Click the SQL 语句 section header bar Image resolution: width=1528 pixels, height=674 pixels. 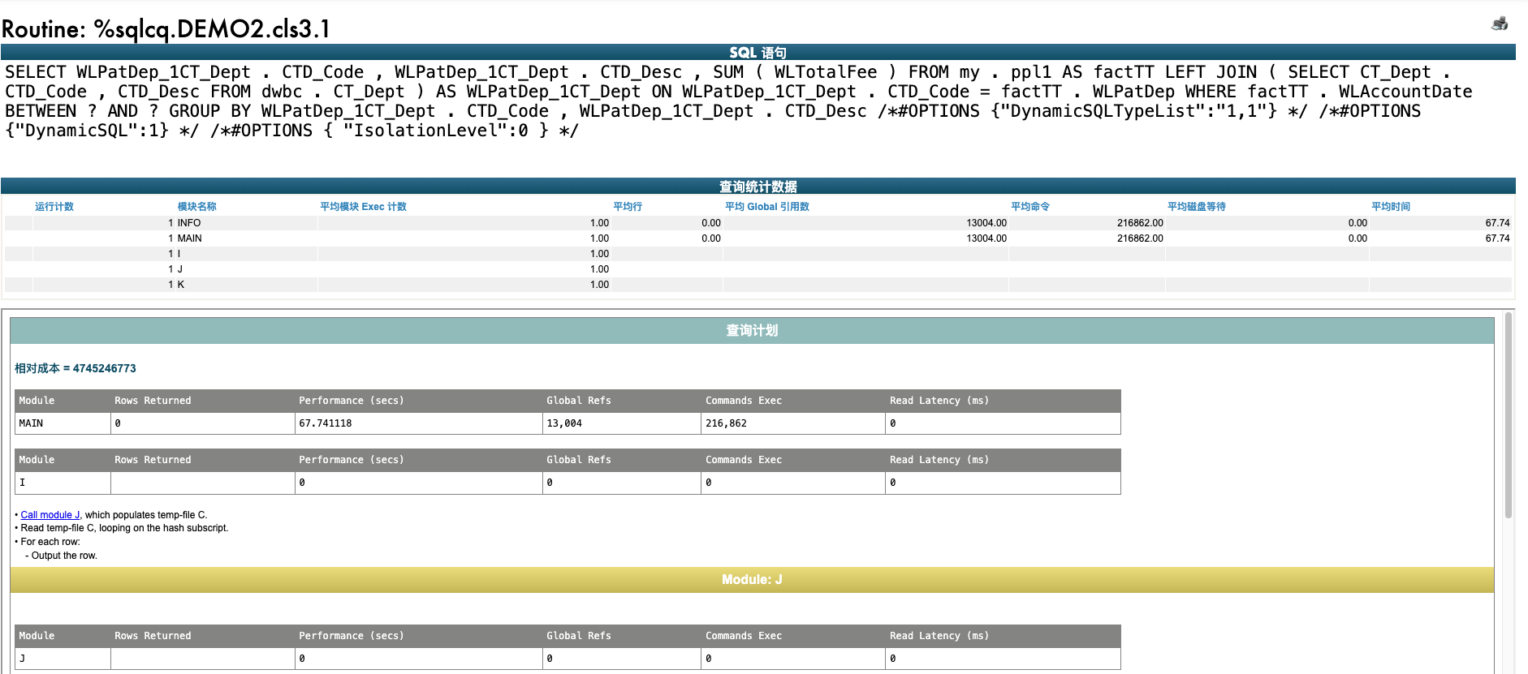[x=758, y=53]
